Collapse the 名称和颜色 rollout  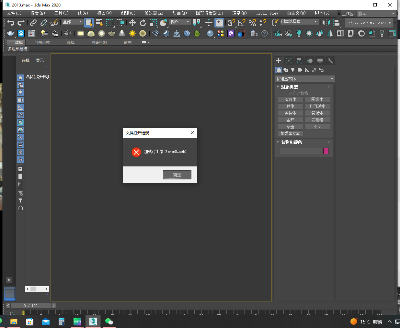tap(278, 142)
